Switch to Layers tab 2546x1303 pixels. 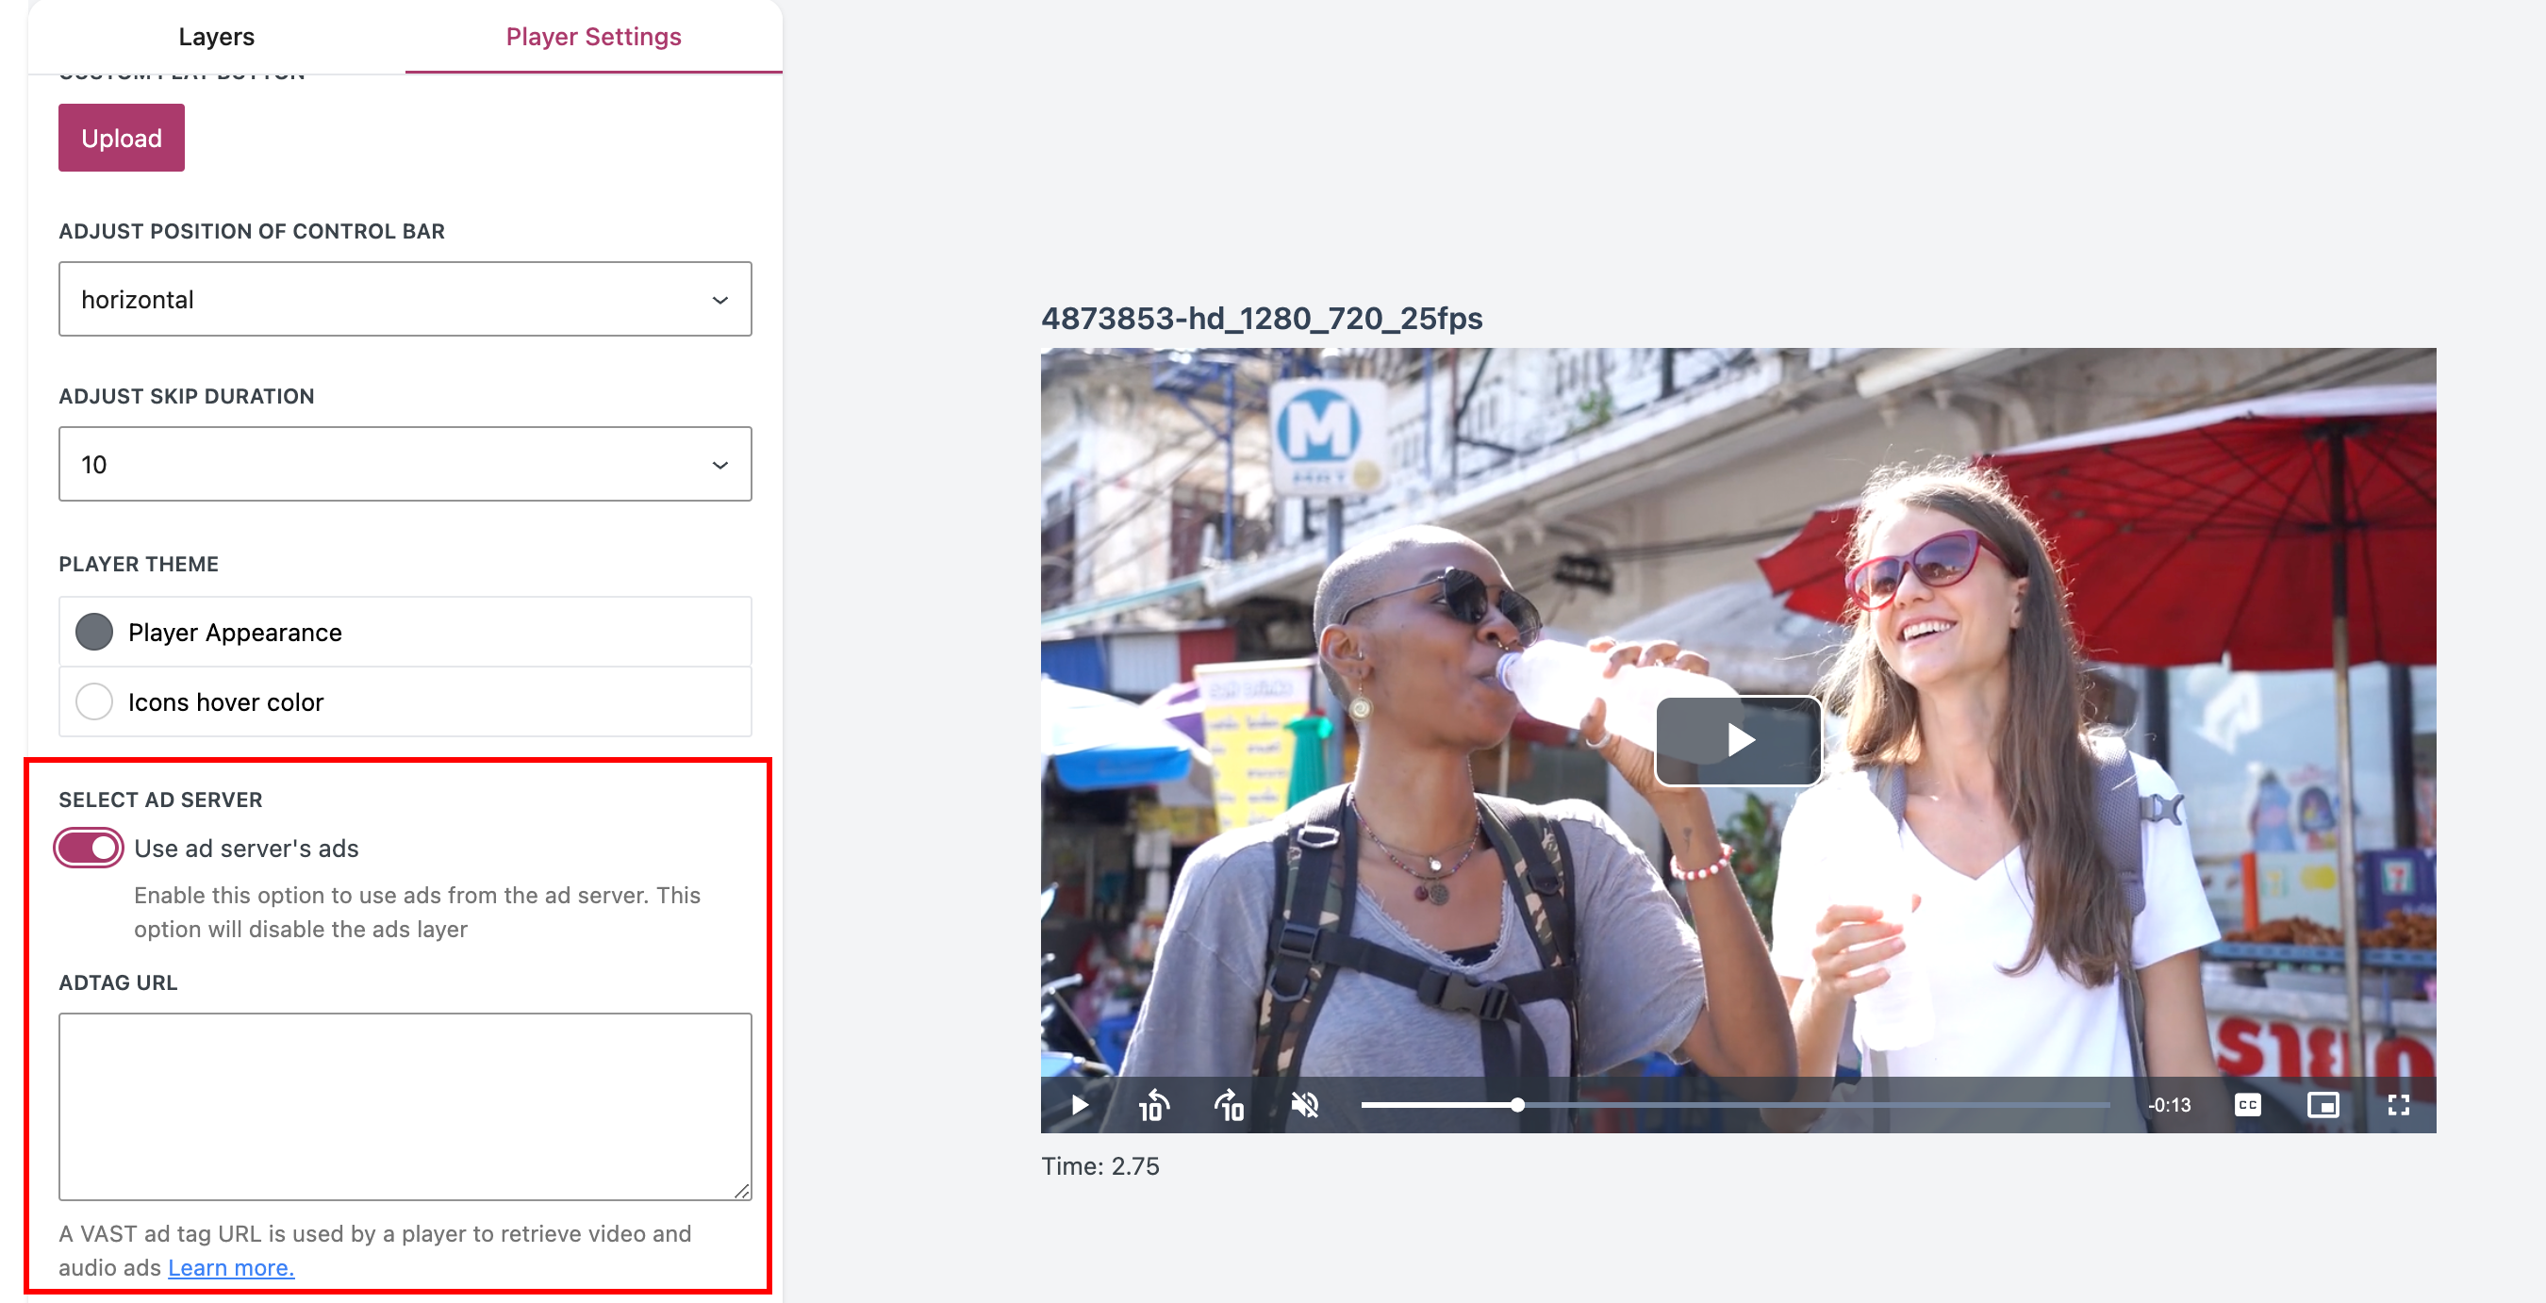[x=217, y=37]
